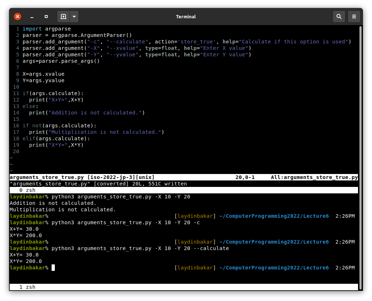This screenshot has width=372, height=301.
Task: Click the 'Multiplication is not calculated.' output line
Action: tap(62, 210)
